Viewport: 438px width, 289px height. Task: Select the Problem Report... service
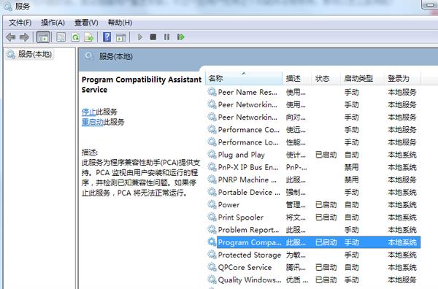[313, 230]
